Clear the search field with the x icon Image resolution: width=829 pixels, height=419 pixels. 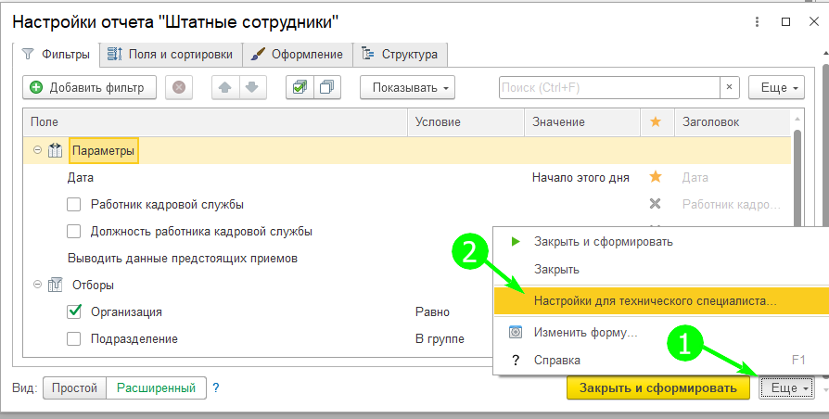[731, 88]
